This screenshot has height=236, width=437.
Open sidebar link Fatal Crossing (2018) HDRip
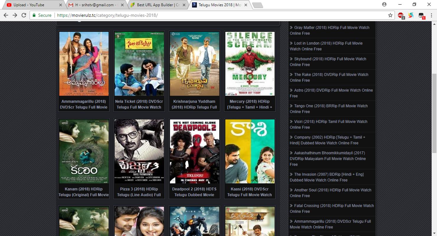(x=332, y=208)
